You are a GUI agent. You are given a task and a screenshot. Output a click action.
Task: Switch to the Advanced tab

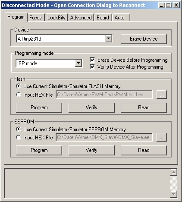click(81, 18)
